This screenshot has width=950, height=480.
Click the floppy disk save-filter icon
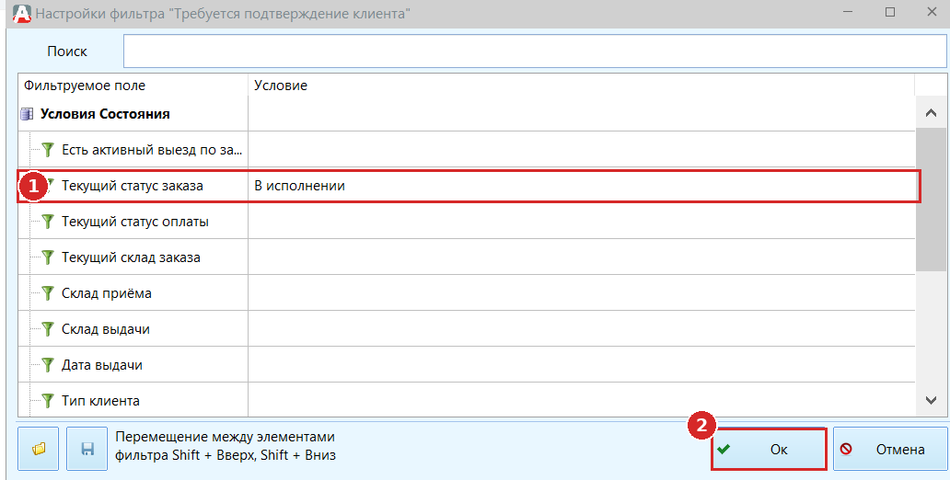[87, 449]
